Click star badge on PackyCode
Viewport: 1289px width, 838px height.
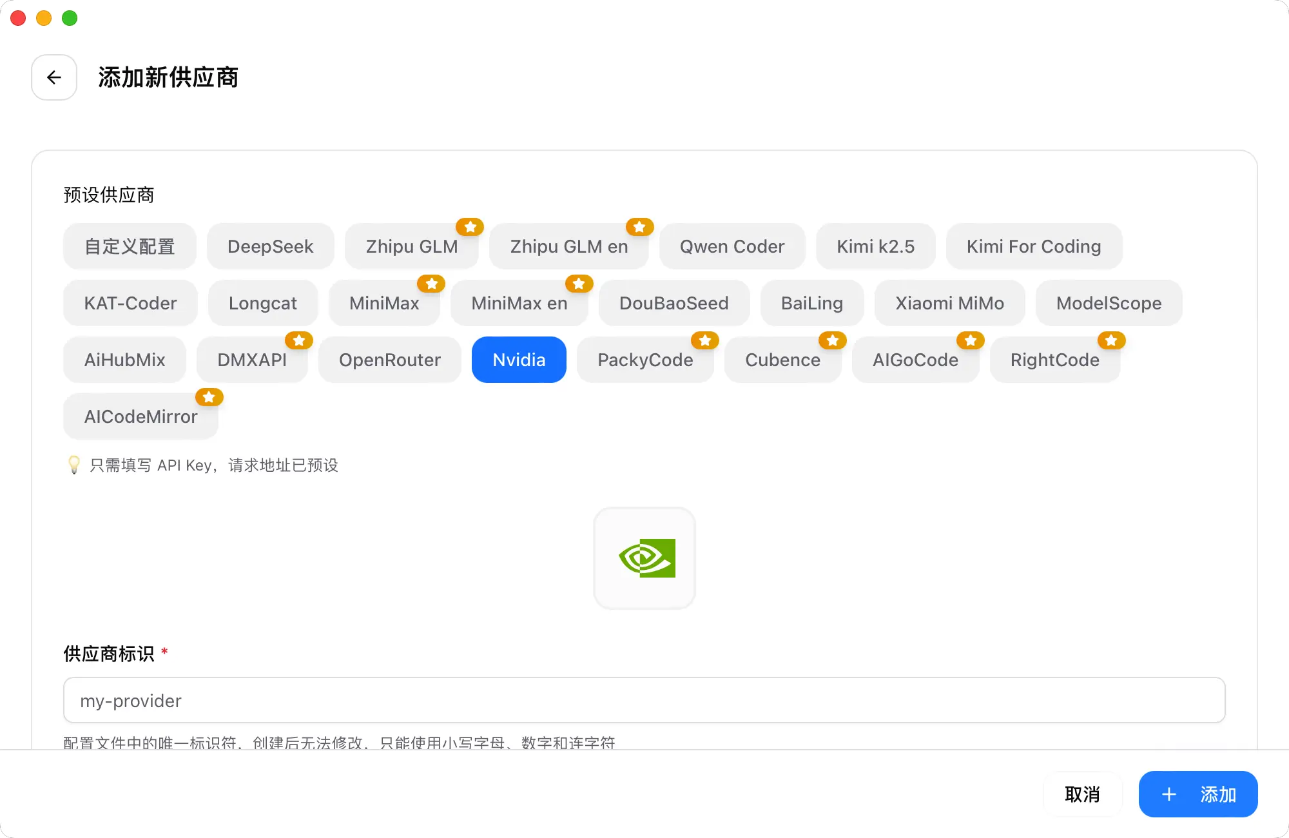click(704, 340)
